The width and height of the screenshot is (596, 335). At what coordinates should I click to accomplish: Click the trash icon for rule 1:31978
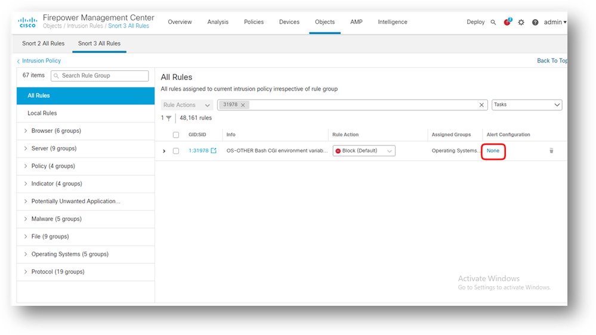[x=551, y=151]
